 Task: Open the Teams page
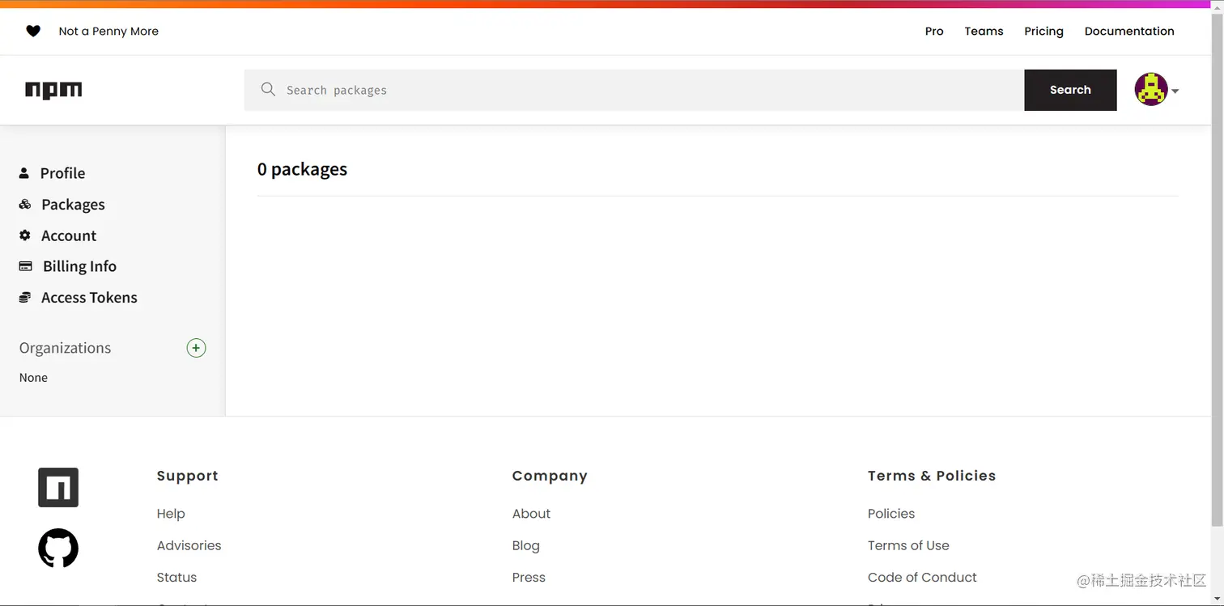coord(984,31)
